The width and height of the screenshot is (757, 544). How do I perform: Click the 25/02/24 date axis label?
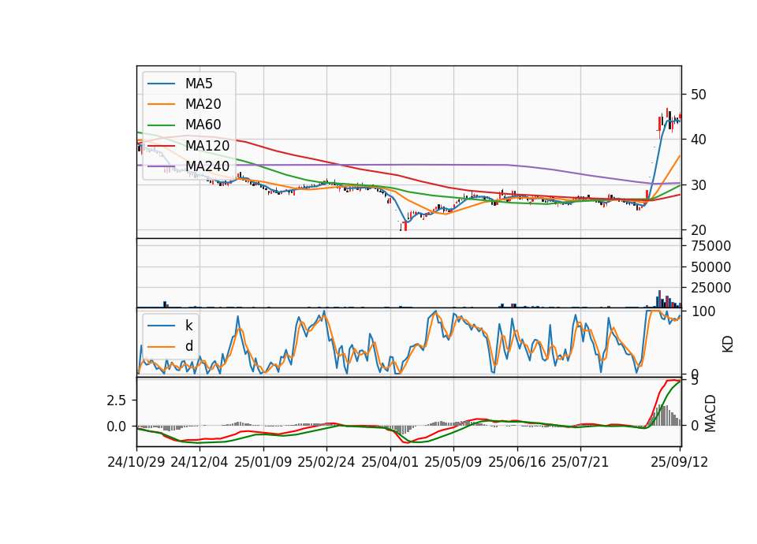tap(326, 462)
